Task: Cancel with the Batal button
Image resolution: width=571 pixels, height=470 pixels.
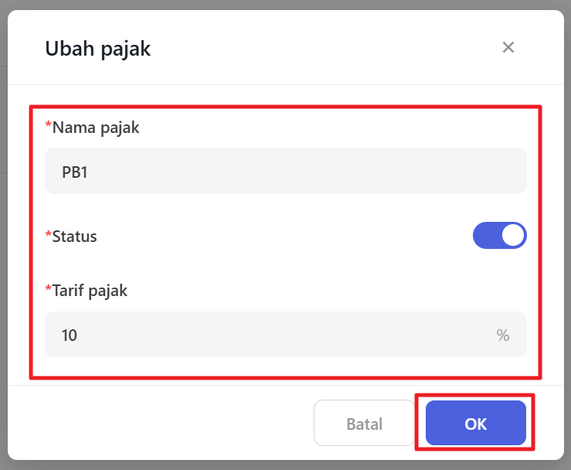Action: pyautogui.click(x=364, y=424)
